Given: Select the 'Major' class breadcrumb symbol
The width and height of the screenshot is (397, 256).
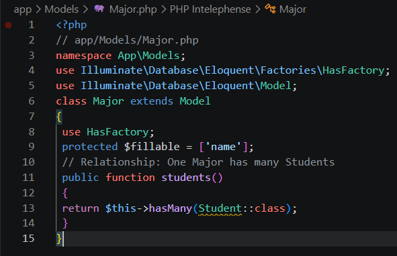Looking at the screenshot, I should pos(293,9).
